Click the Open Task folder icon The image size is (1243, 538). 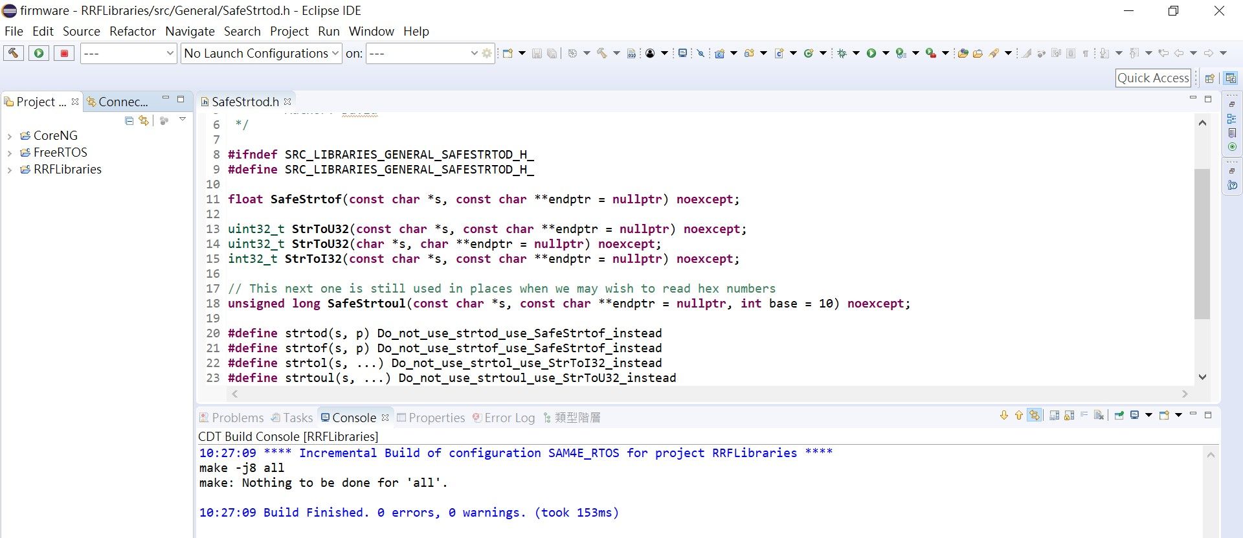(x=978, y=53)
